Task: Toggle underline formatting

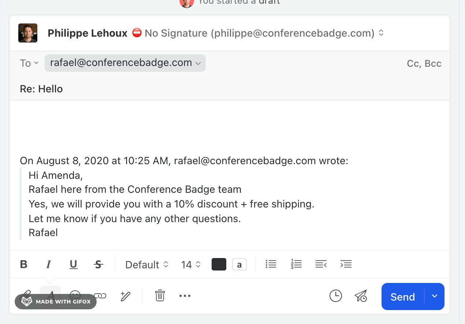Action: (x=74, y=264)
